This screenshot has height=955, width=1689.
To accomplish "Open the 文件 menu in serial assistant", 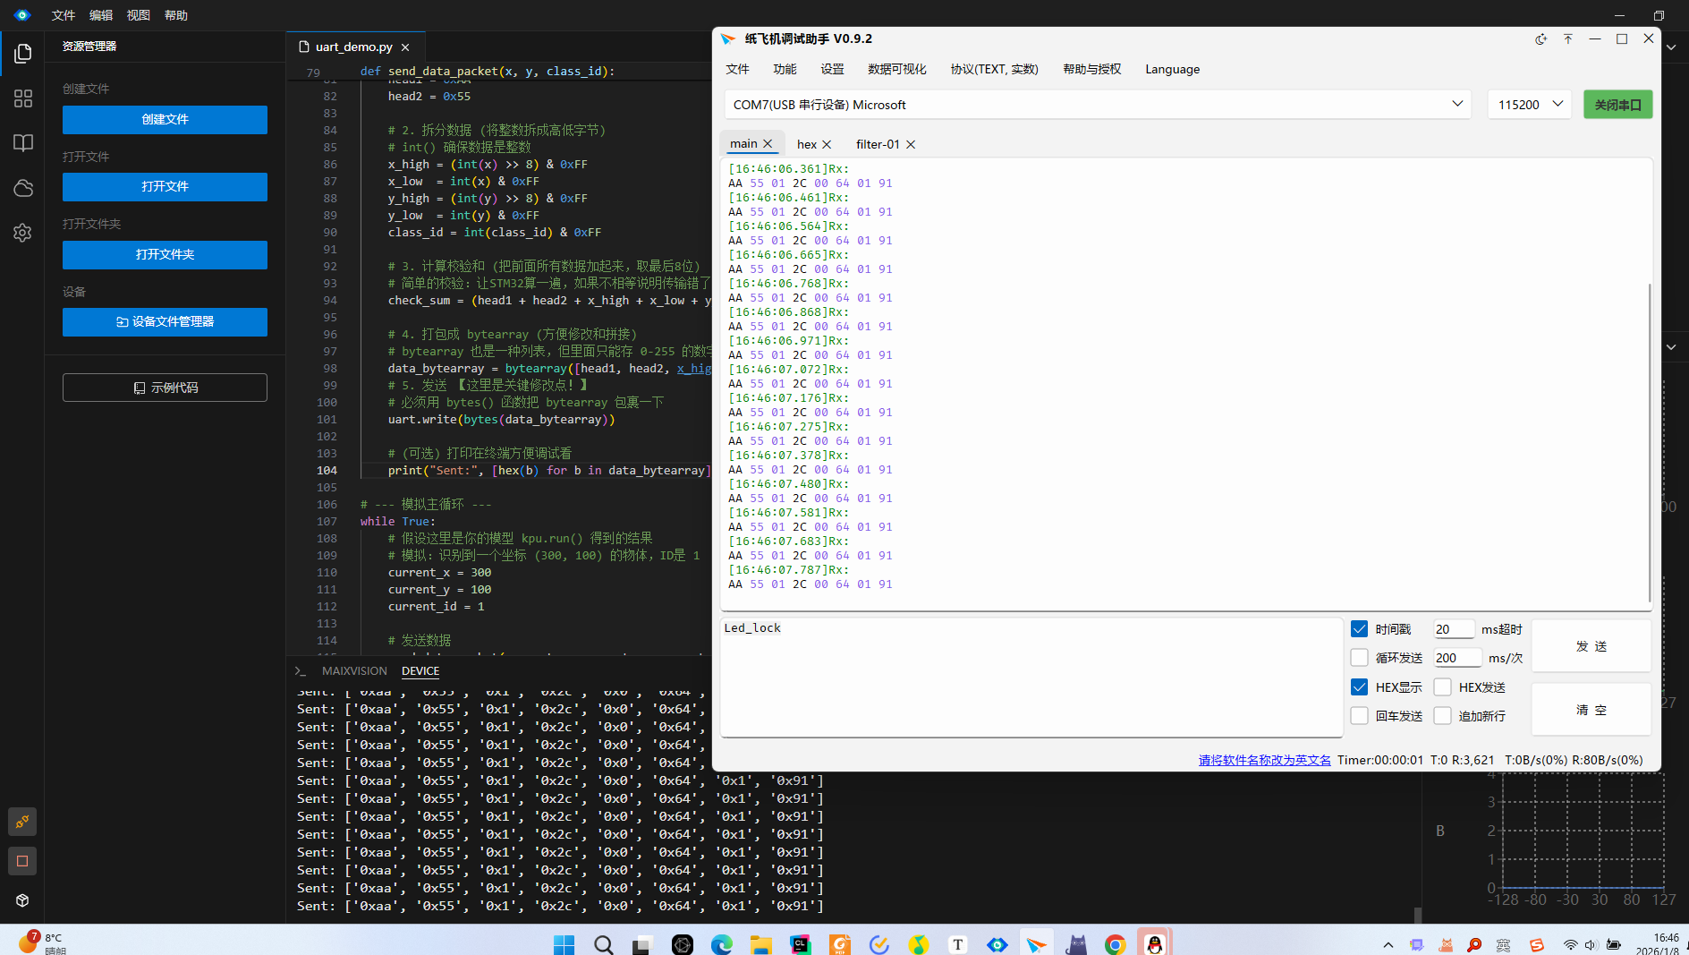I will (737, 69).
